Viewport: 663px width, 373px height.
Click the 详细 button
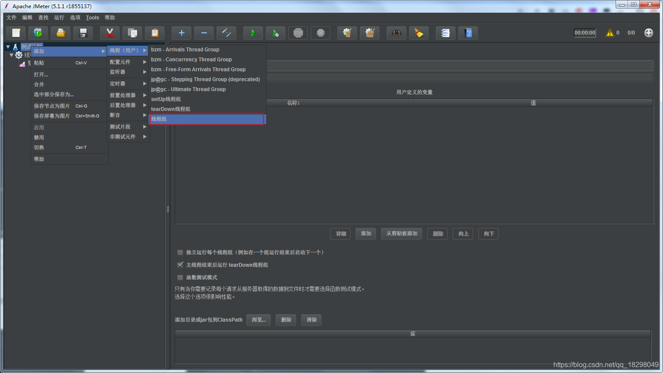click(x=341, y=234)
